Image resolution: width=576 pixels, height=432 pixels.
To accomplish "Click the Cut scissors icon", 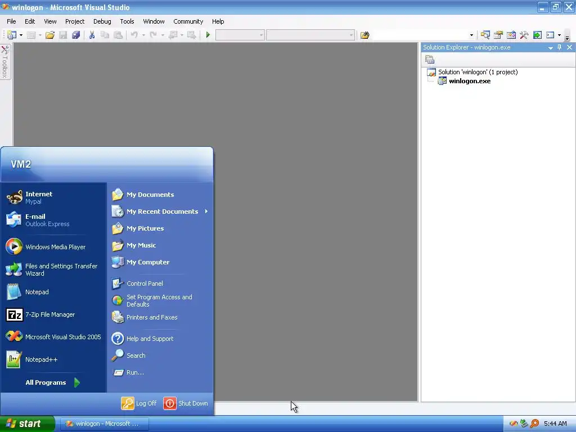I will [92, 35].
